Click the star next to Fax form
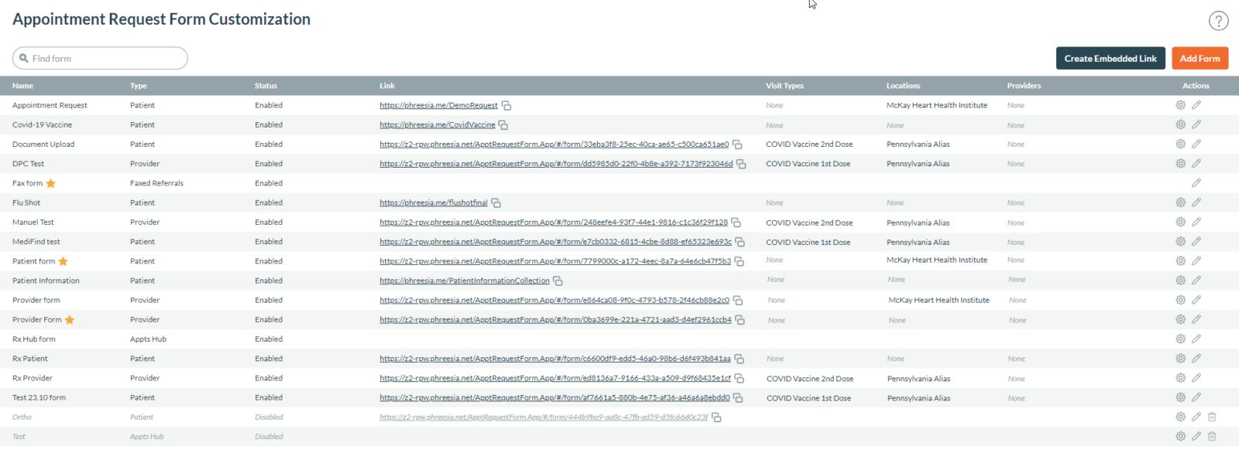Viewport: 1239px width, 456px height. 51,183
